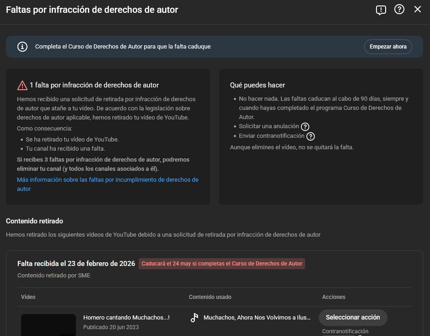
Task: Close the copyright strikes dialog
Action: point(417,9)
